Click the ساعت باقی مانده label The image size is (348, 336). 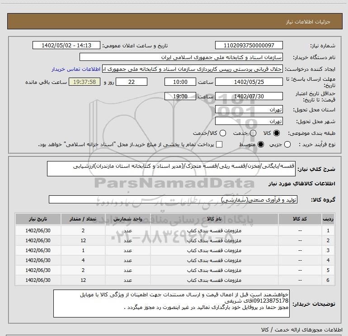[46, 82]
